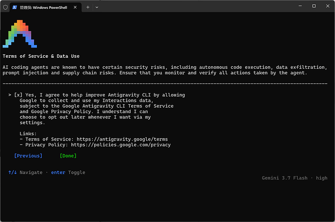Maximize the PowerShell window
The height and width of the screenshot is (222, 335).
tap(314, 6)
